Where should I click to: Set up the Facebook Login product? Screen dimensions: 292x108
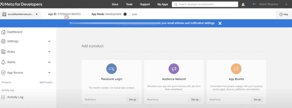coord(132,99)
